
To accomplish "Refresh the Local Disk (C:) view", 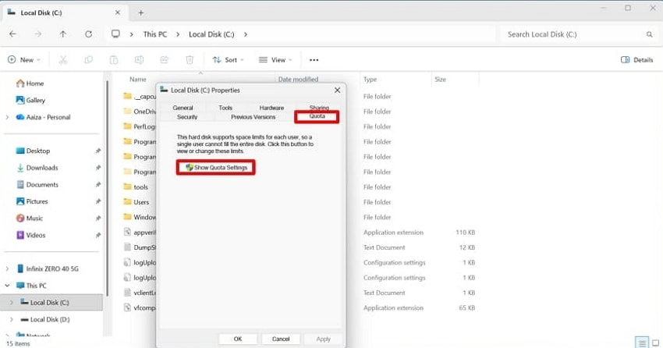I will point(88,34).
